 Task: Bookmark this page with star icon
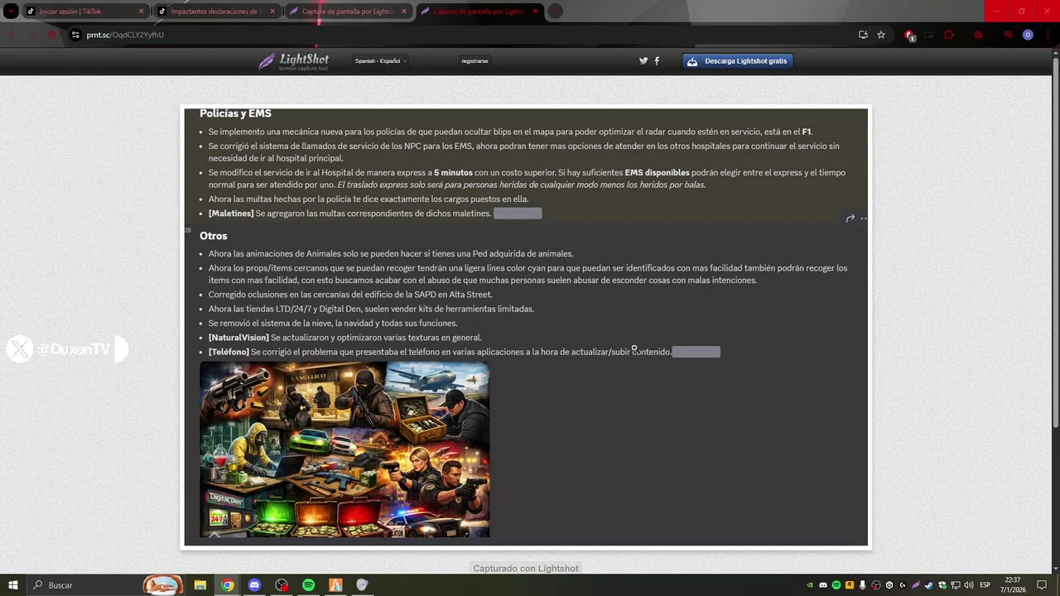[881, 35]
